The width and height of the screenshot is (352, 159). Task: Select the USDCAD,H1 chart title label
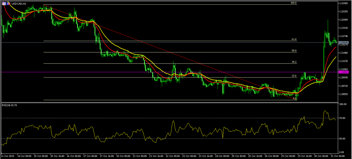point(19,3)
